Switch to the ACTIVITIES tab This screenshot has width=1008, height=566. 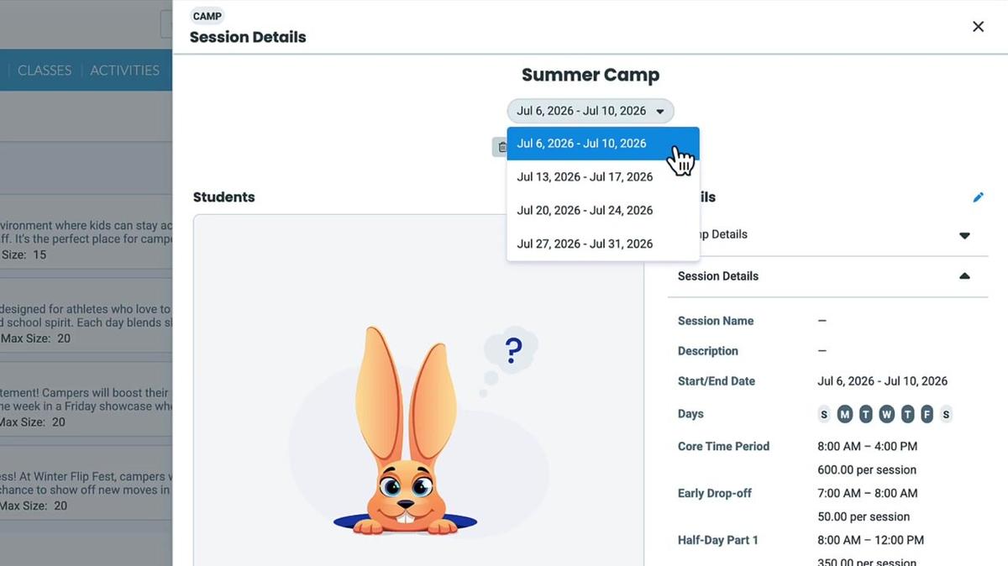pos(124,70)
